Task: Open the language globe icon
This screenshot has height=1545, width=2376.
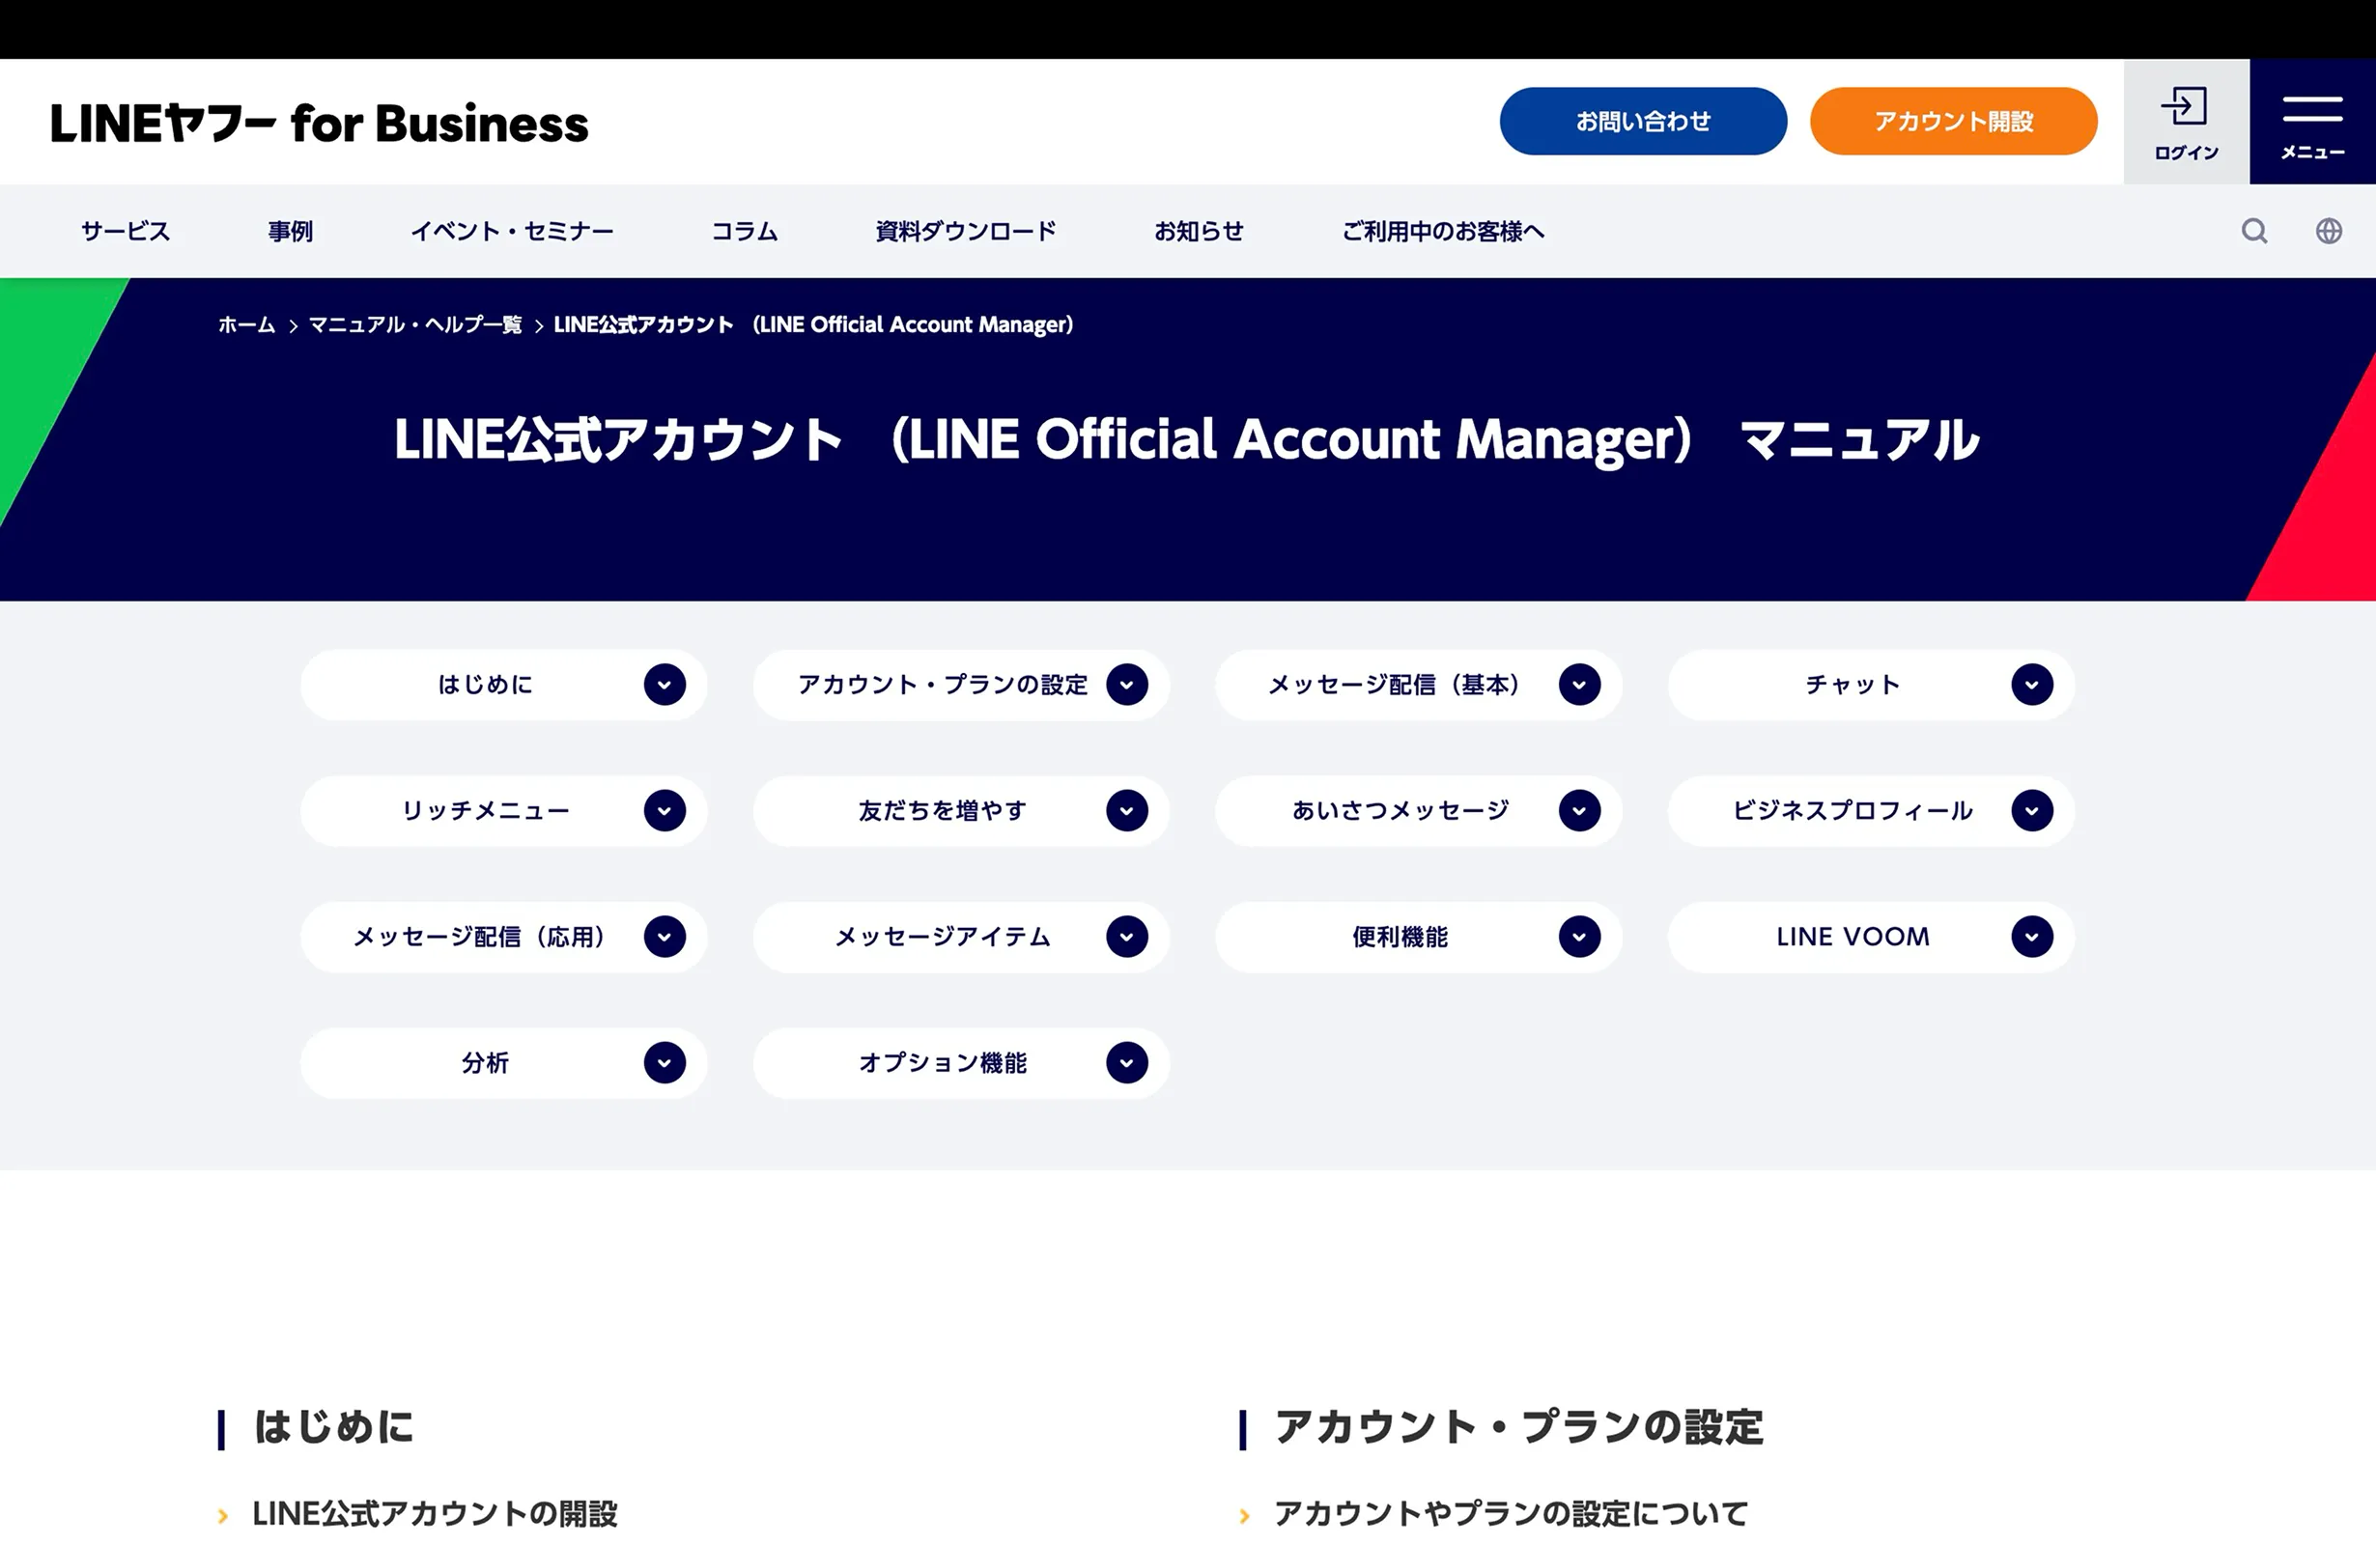Action: (x=2328, y=232)
